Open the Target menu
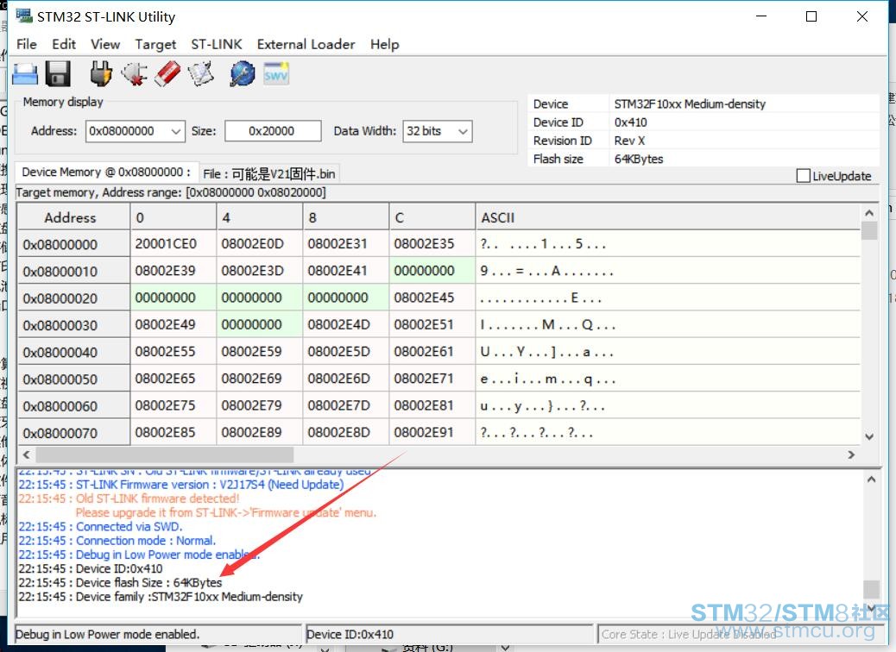 coord(155,44)
